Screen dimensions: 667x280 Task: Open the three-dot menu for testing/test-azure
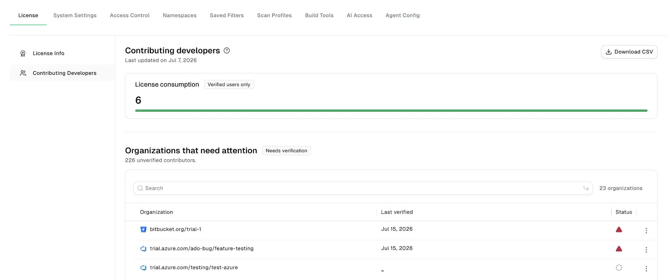pyautogui.click(x=646, y=269)
